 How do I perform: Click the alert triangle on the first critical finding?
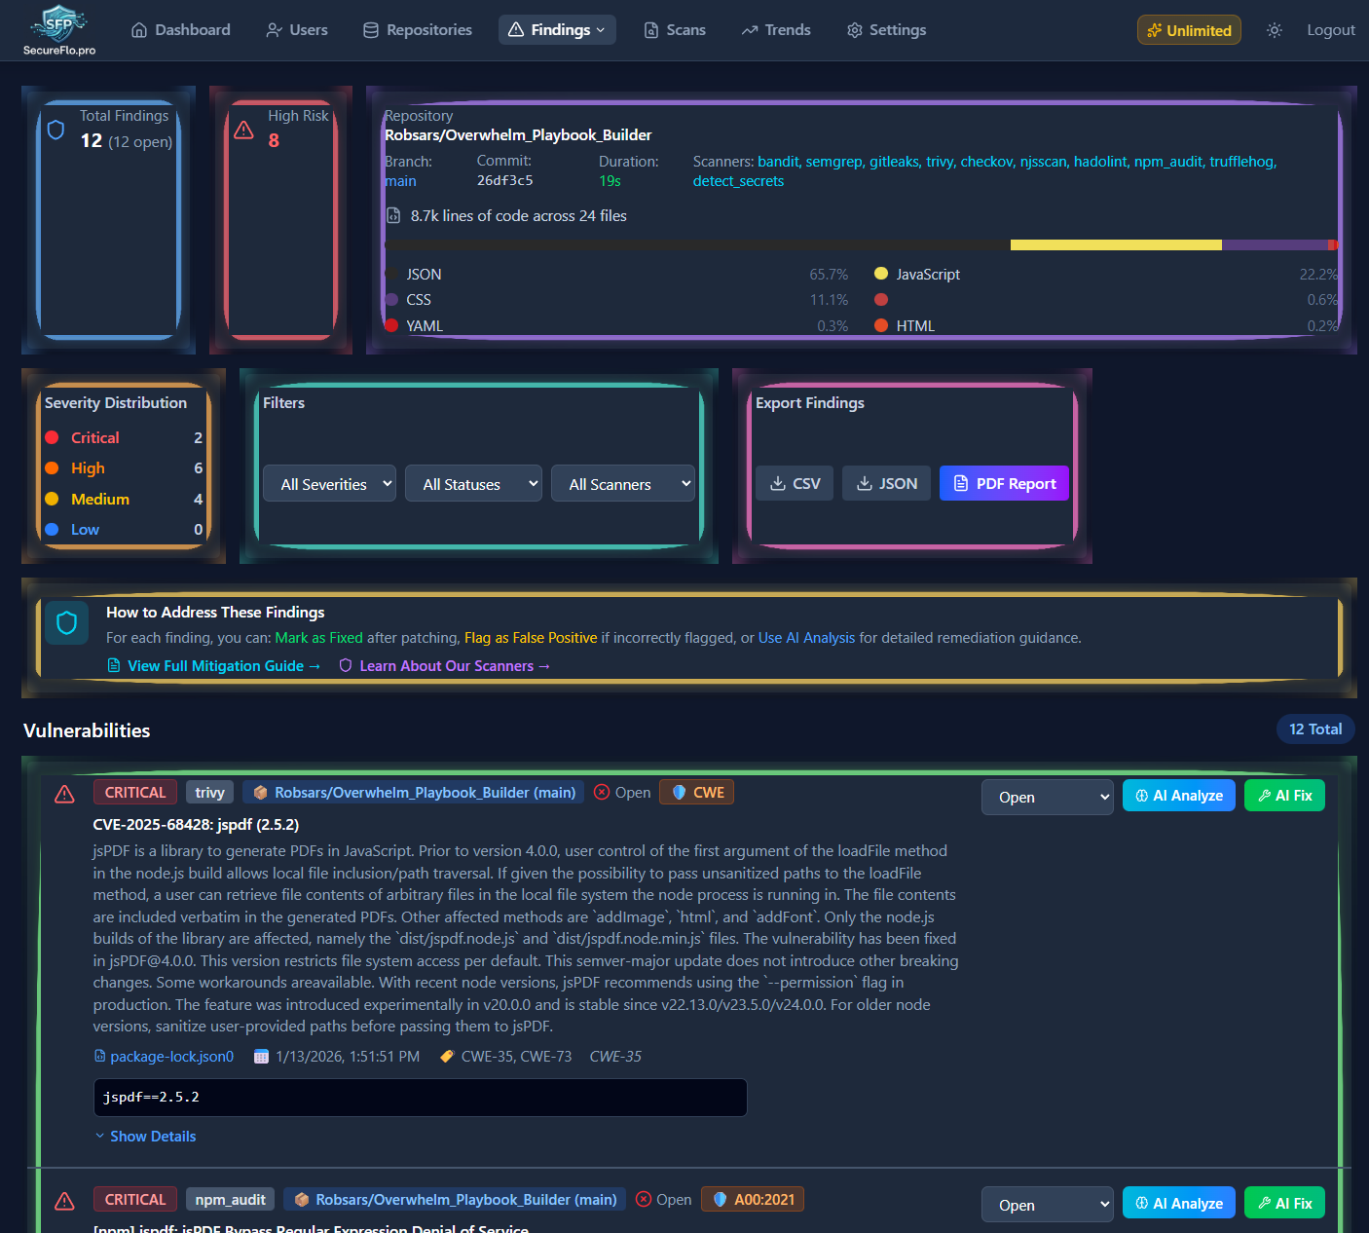click(64, 795)
